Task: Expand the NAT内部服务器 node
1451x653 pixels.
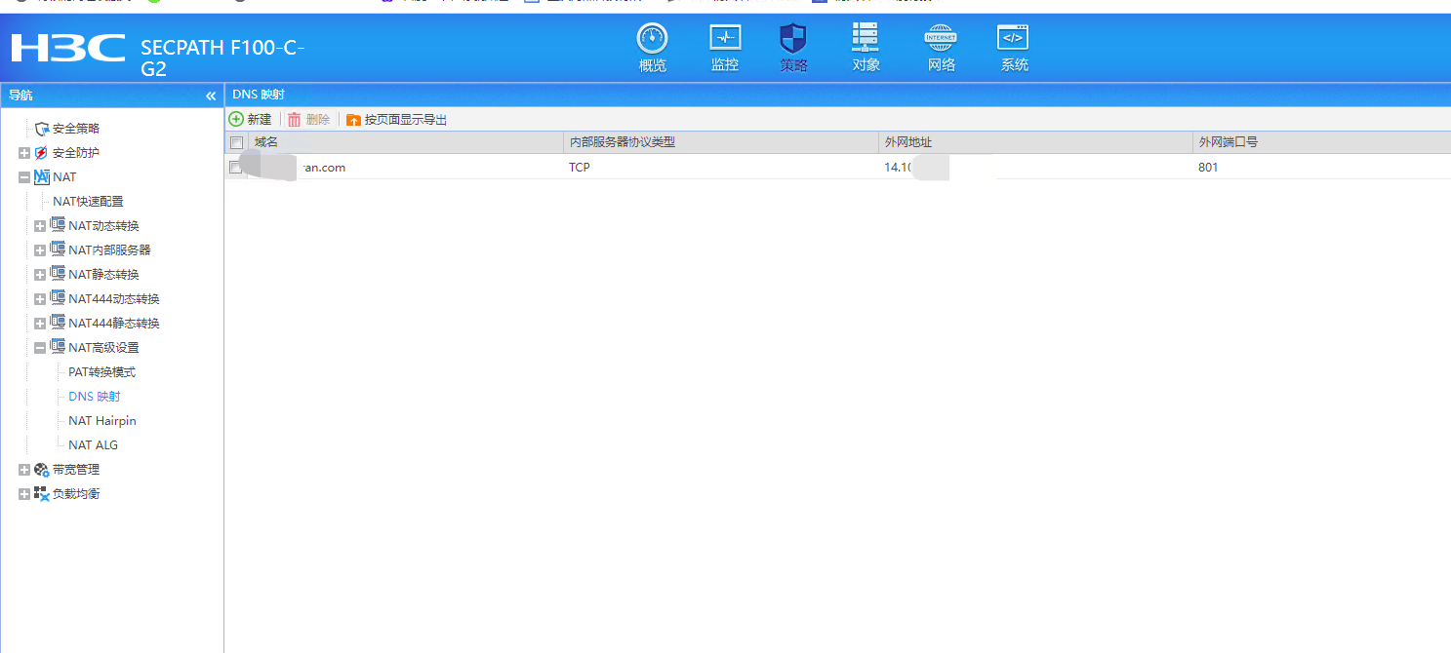Action: point(40,250)
